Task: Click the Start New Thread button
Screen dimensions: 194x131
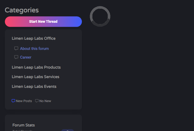Action: 43,21
